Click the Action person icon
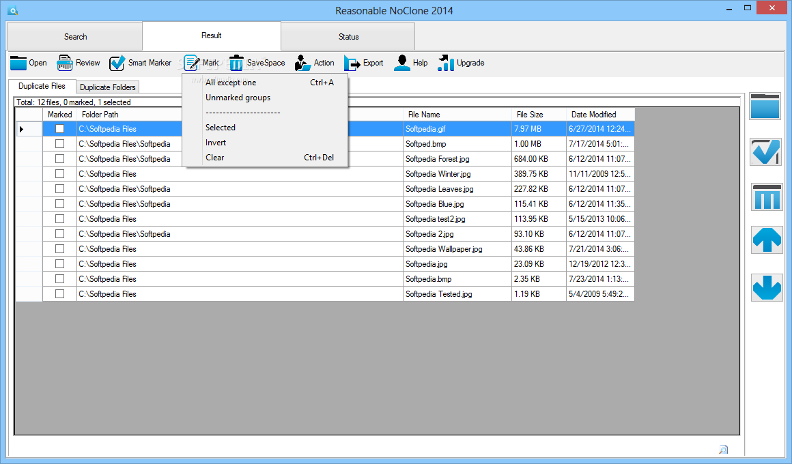 tap(302, 63)
